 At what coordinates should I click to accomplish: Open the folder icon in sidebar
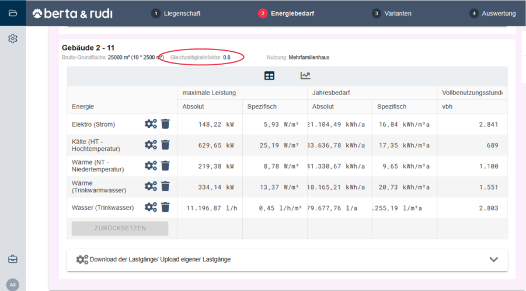coord(13,13)
